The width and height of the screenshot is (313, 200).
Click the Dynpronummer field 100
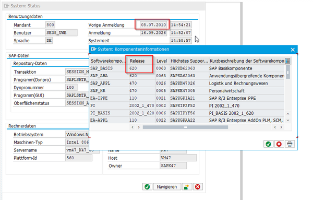tap(71, 87)
